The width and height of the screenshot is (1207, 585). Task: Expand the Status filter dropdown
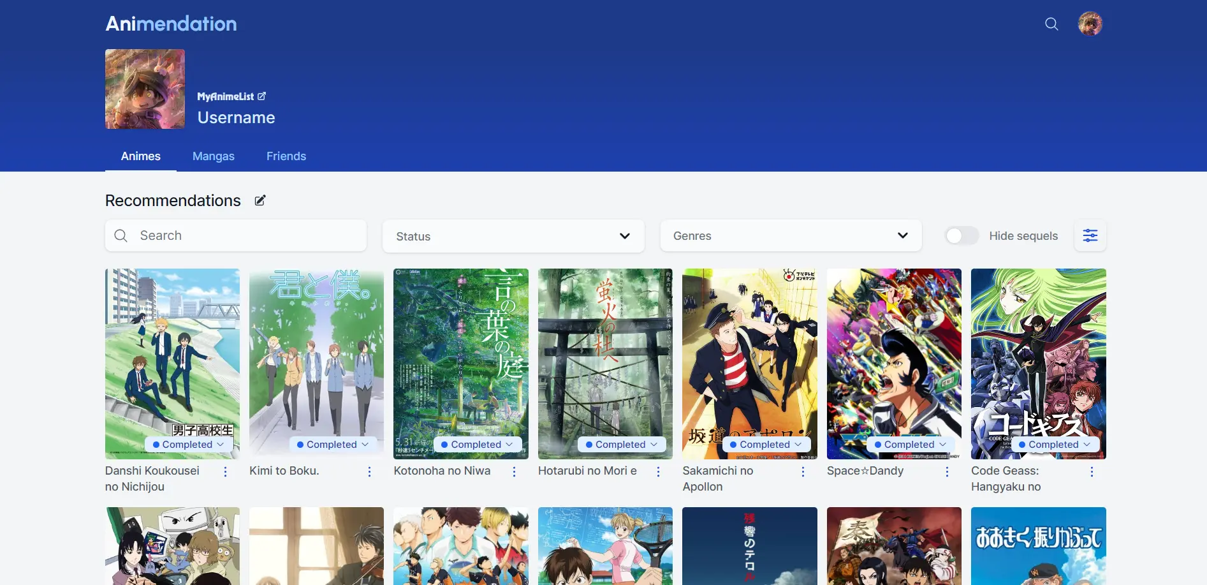513,236
